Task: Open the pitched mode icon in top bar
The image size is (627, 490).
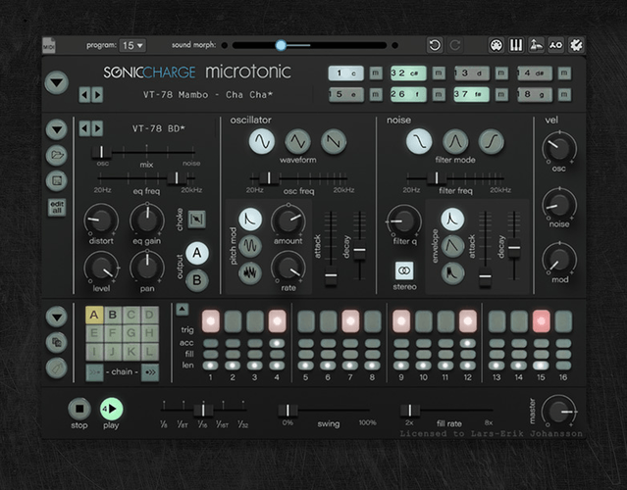Action: pos(536,45)
